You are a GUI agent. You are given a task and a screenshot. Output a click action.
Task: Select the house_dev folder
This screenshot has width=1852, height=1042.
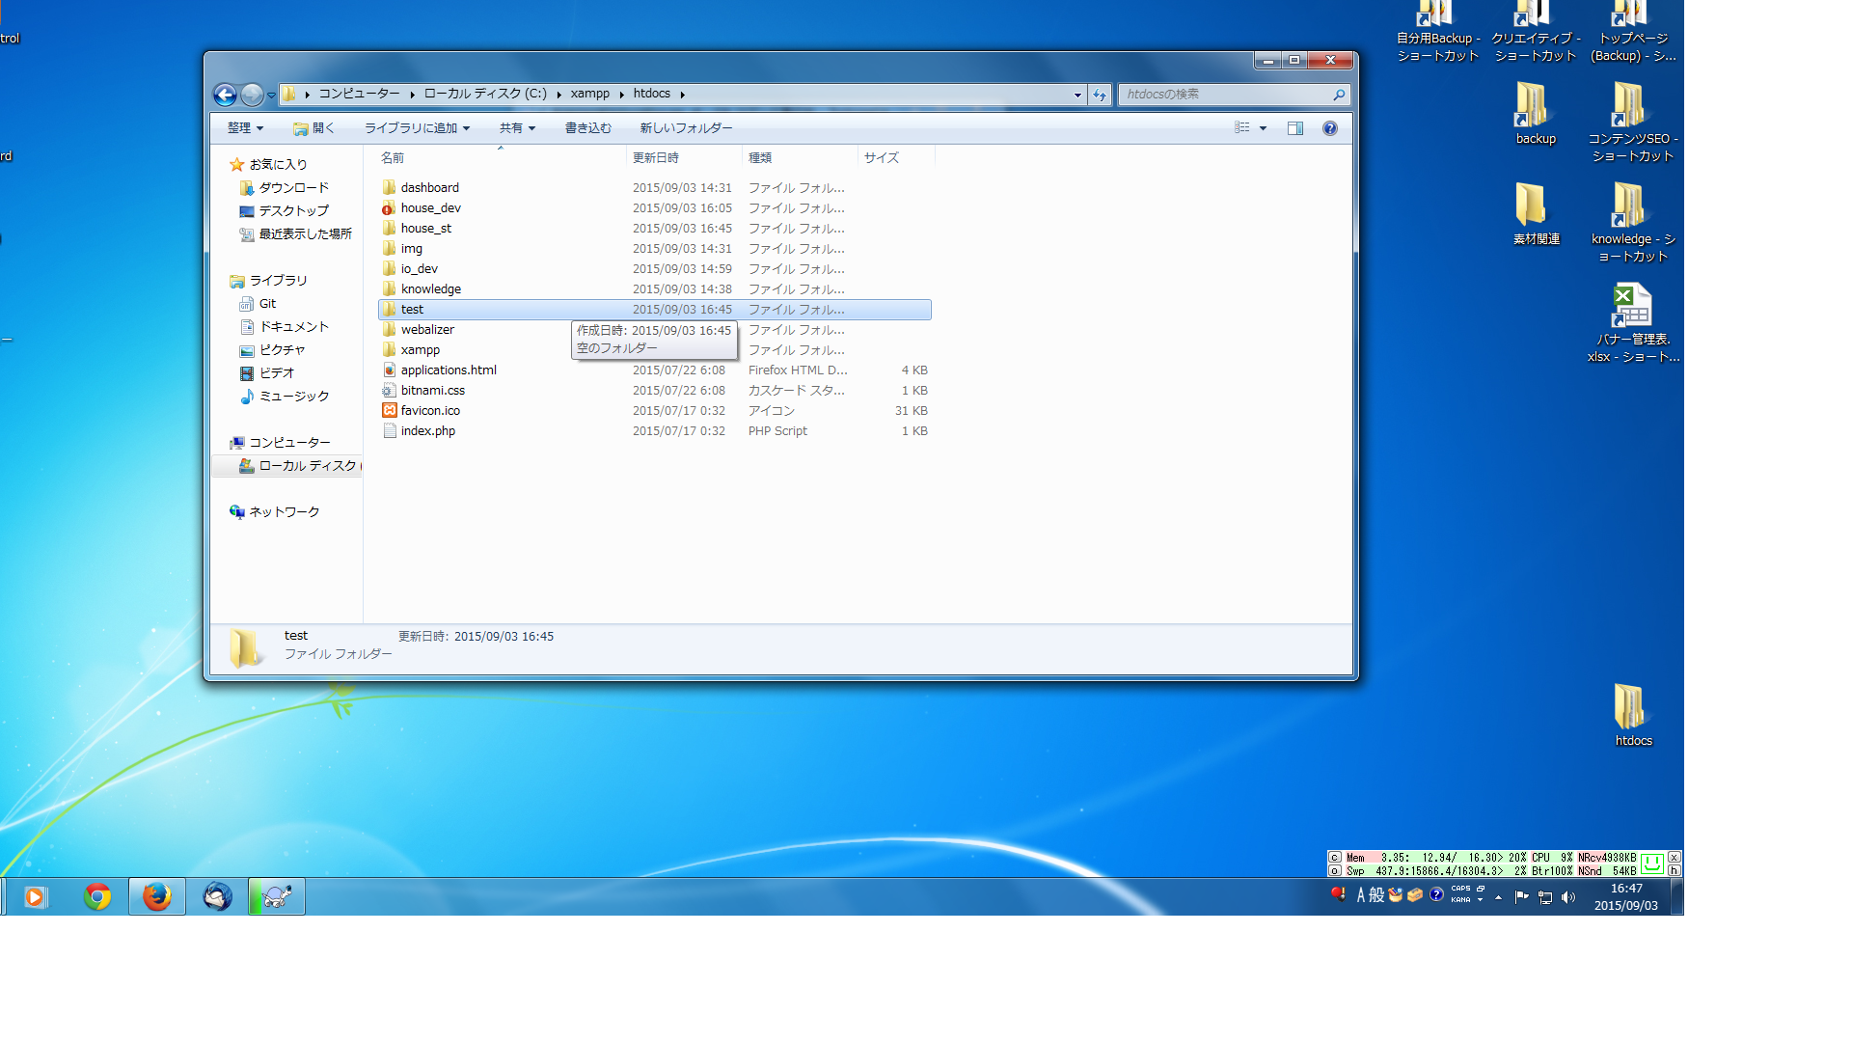430,208
